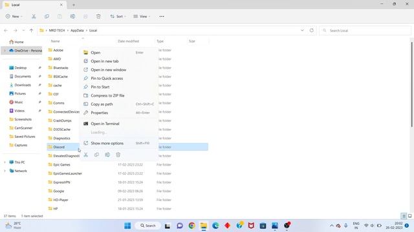Viewport: 414px width, 232px height.
Task: Click the Copy icon in the toolbar
Action: [47, 16]
